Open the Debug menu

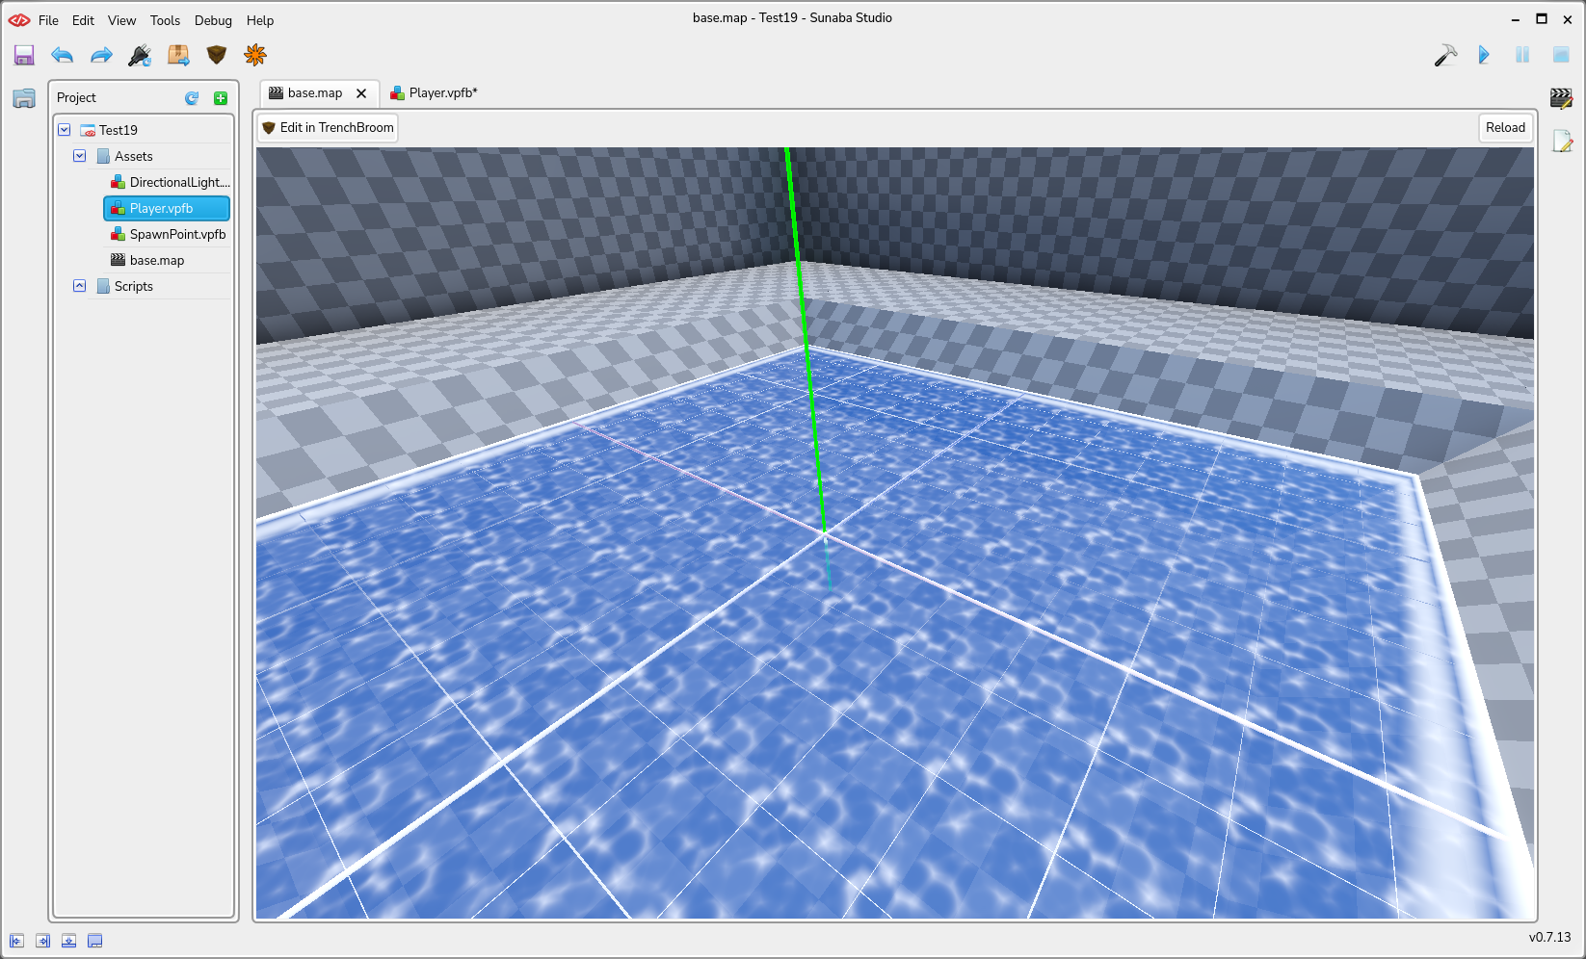tap(213, 20)
